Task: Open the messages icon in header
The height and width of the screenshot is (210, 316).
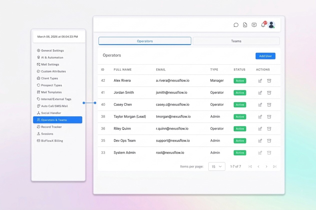Action: (x=254, y=25)
